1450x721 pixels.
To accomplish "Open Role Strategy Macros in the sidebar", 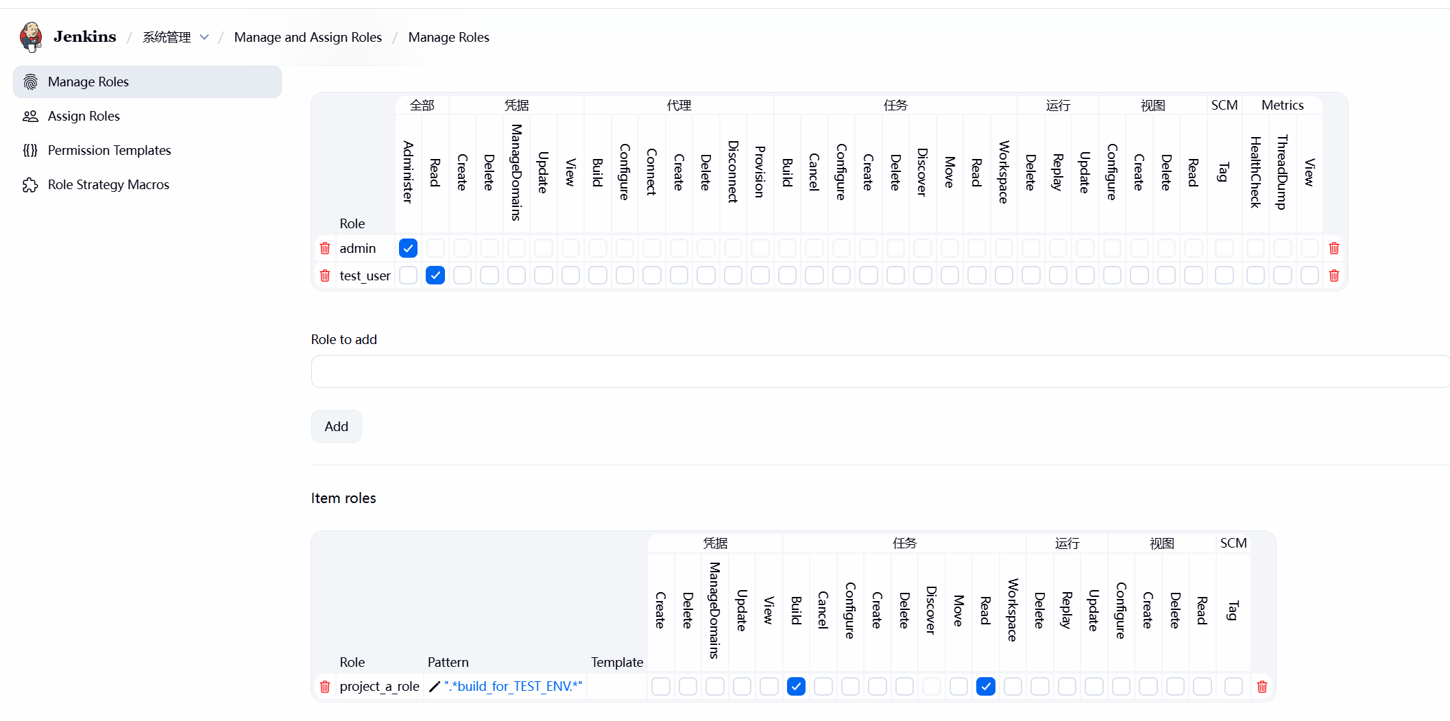I will click(108, 185).
